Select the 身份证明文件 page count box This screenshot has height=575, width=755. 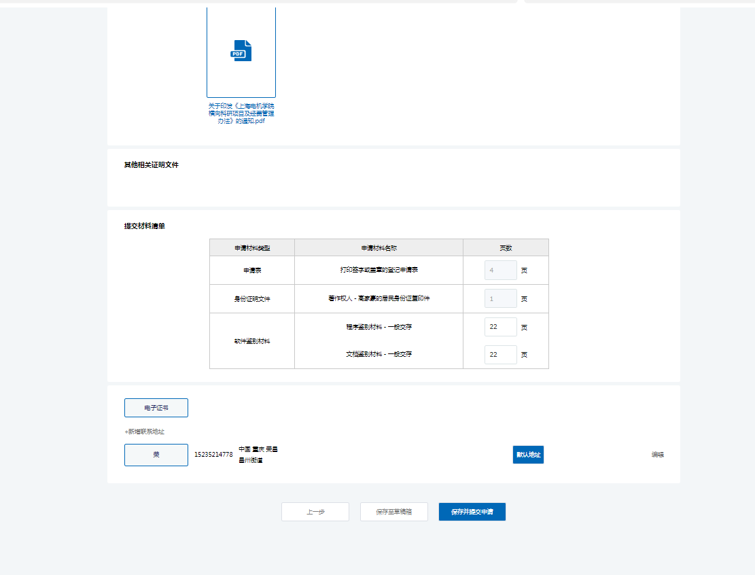tap(500, 298)
